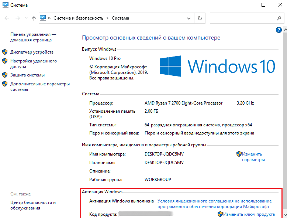Open Microsoft license terms link

click(215, 204)
